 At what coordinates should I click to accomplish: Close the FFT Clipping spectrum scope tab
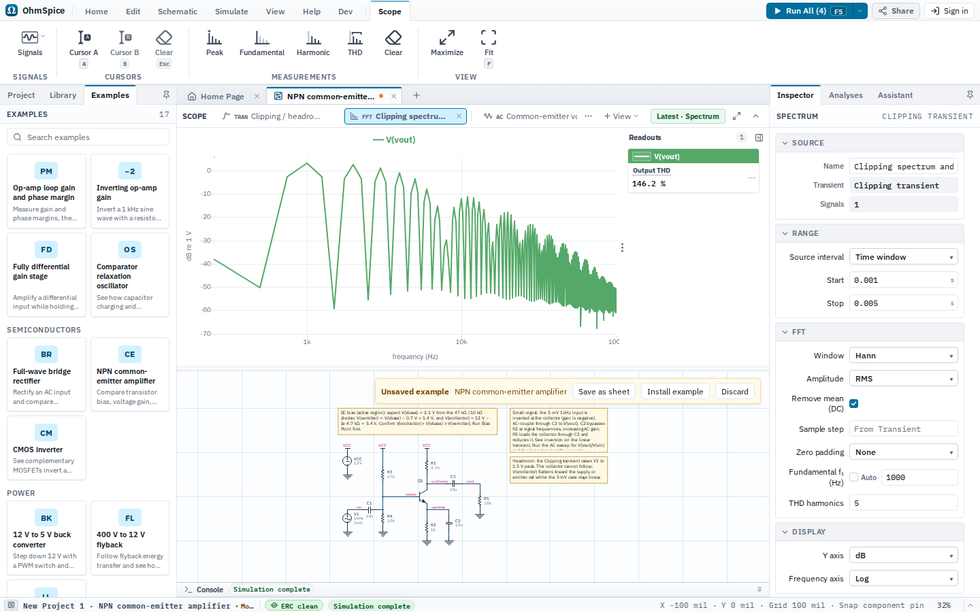459,116
